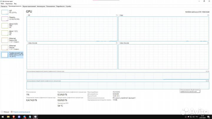The height and width of the screenshot is (119, 212).
Task: Click the dedicated GPU memory usage graph
Action: click(118, 76)
